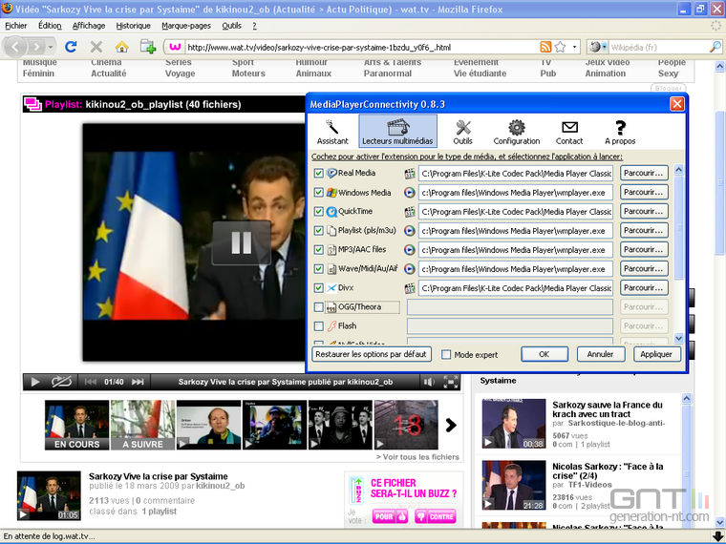
Task: Click the Appliquer button
Action: pos(656,354)
